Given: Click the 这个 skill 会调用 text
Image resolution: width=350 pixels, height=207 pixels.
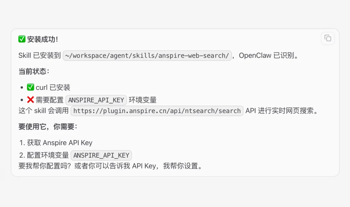Looking at the screenshot, I should [x=43, y=111].
